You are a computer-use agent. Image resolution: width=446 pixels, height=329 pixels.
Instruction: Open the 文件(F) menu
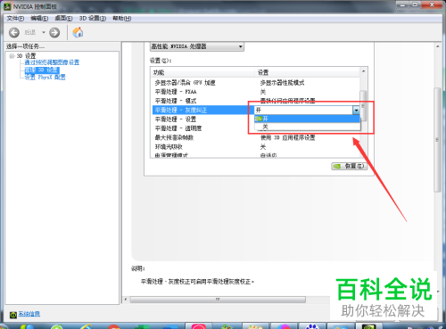pos(15,19)
